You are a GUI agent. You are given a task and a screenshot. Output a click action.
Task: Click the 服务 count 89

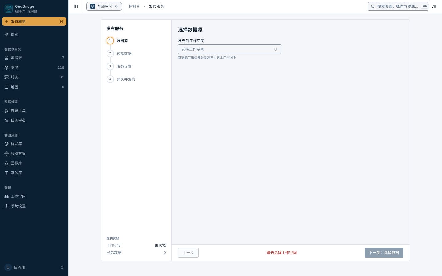click(62, 77)
